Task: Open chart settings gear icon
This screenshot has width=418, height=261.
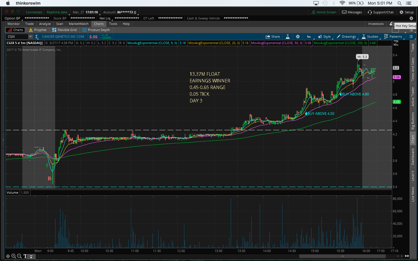Action: pos(298,37)
